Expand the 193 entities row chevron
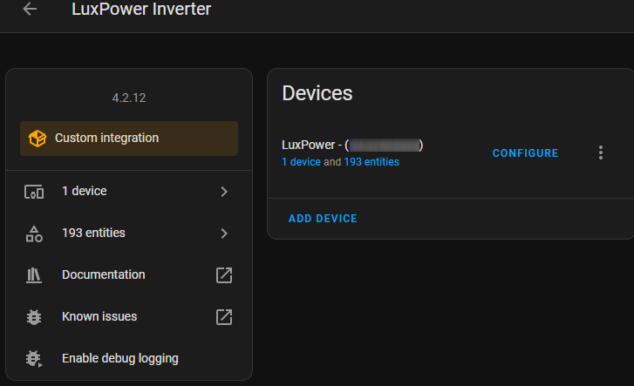The height and width of the screenshot is (386, 634). point(224,234)
